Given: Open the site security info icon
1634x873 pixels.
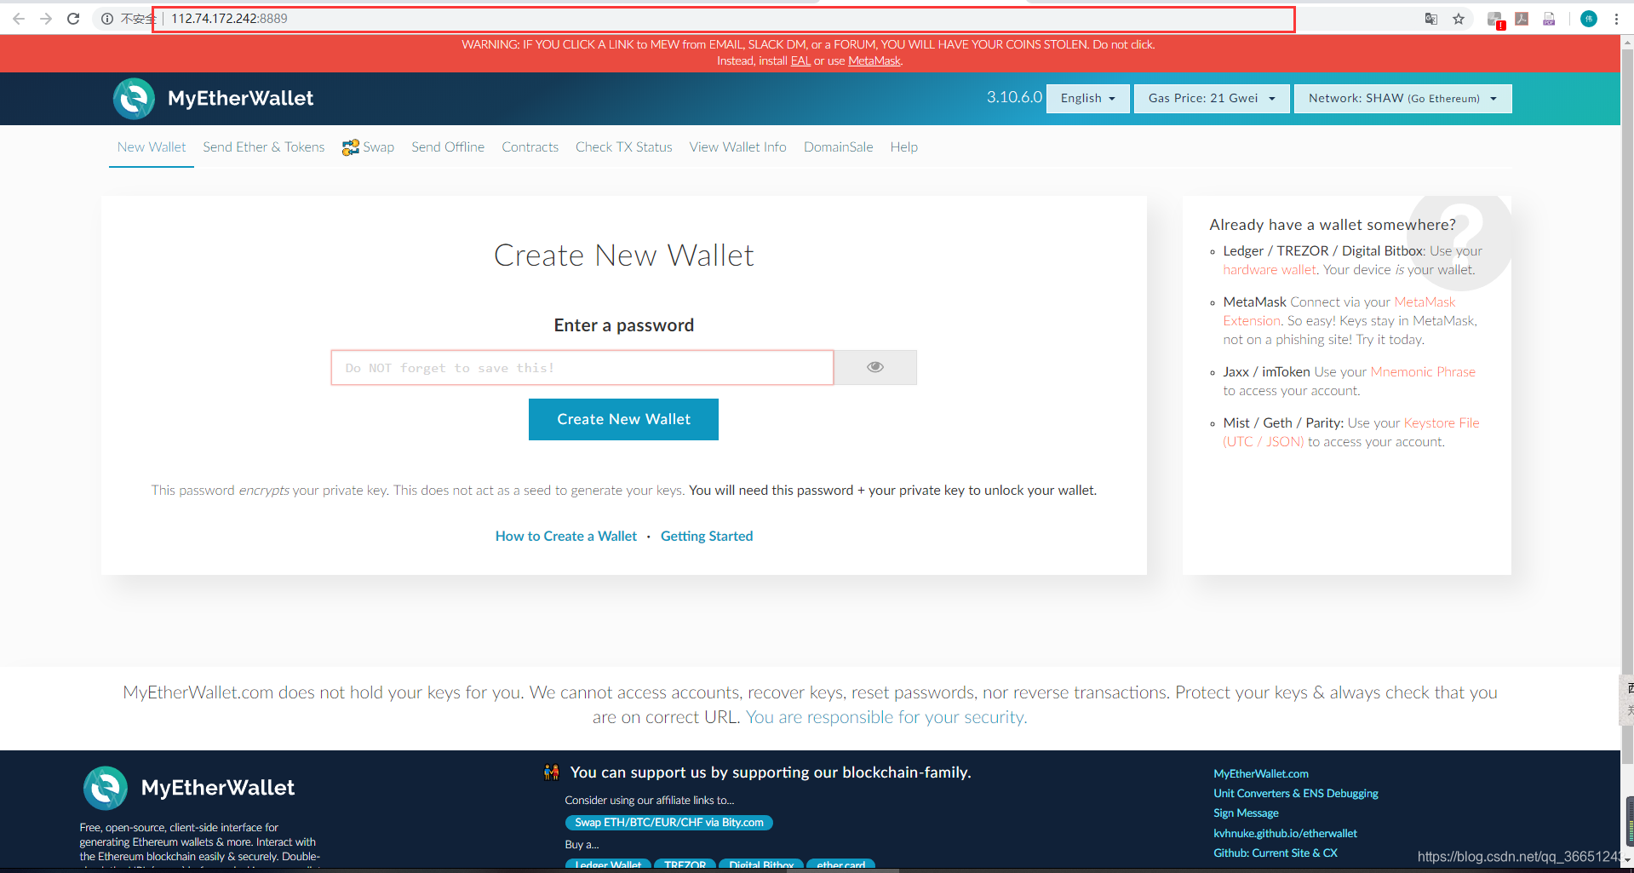Looking at the screenshot, I should tap(107, 19).
